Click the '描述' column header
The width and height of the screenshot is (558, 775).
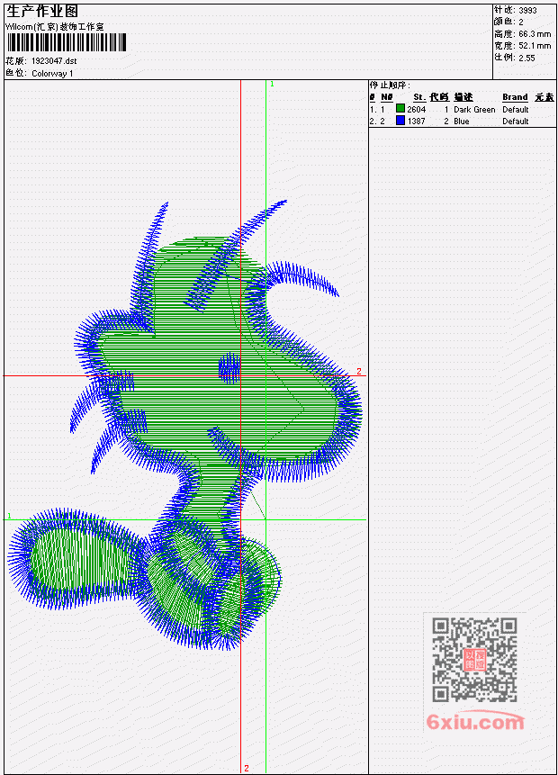463,97
